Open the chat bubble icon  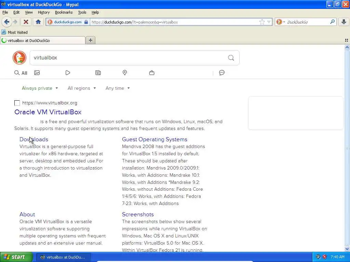(x=221, y=73)
